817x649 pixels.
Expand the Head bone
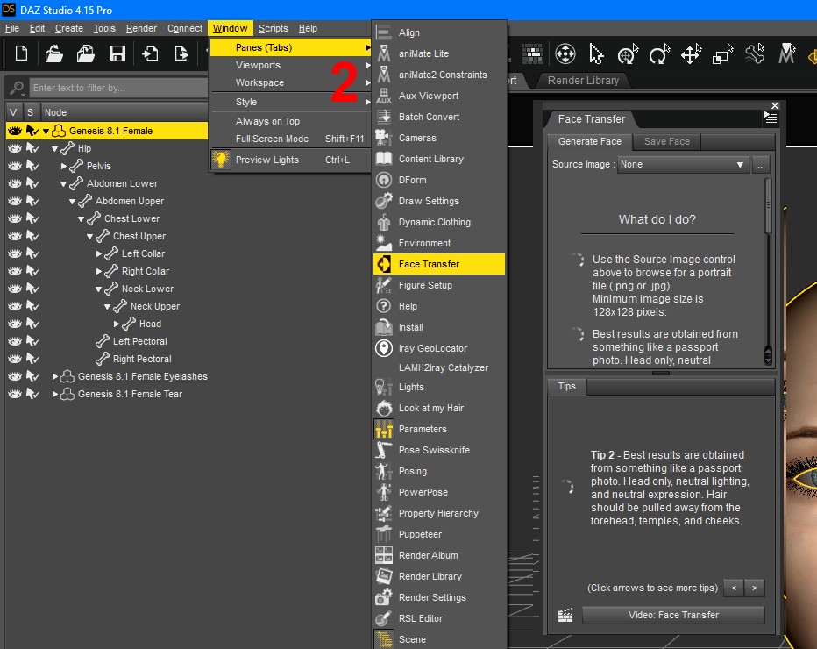coord(117,324)
